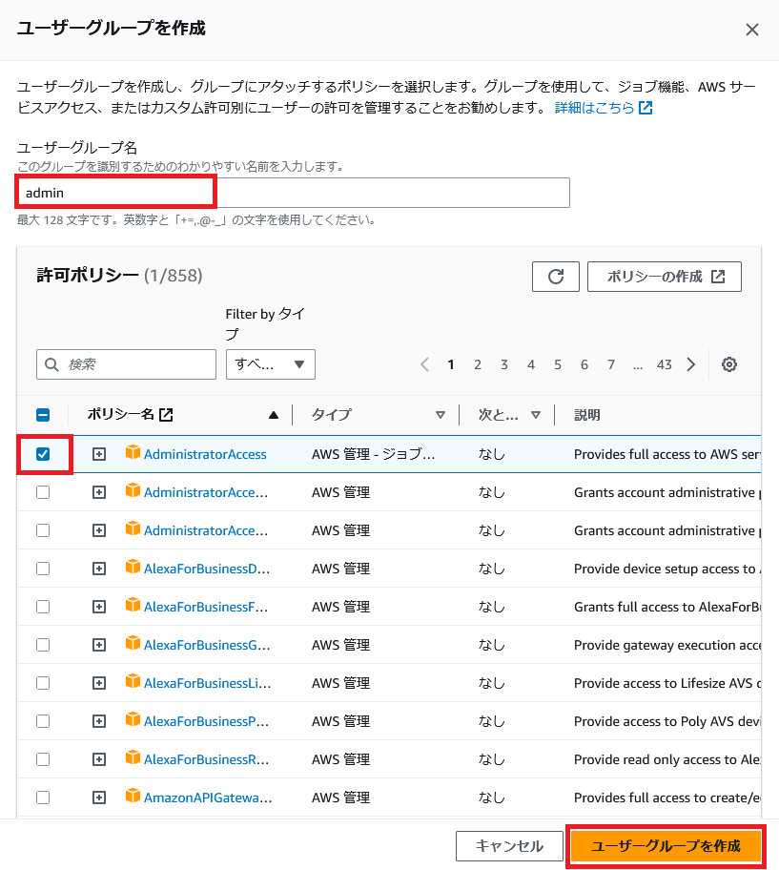Check the AlexaForBusinessF... policy checkbox
Screen dimensions: 779x870
coord(43,607)
